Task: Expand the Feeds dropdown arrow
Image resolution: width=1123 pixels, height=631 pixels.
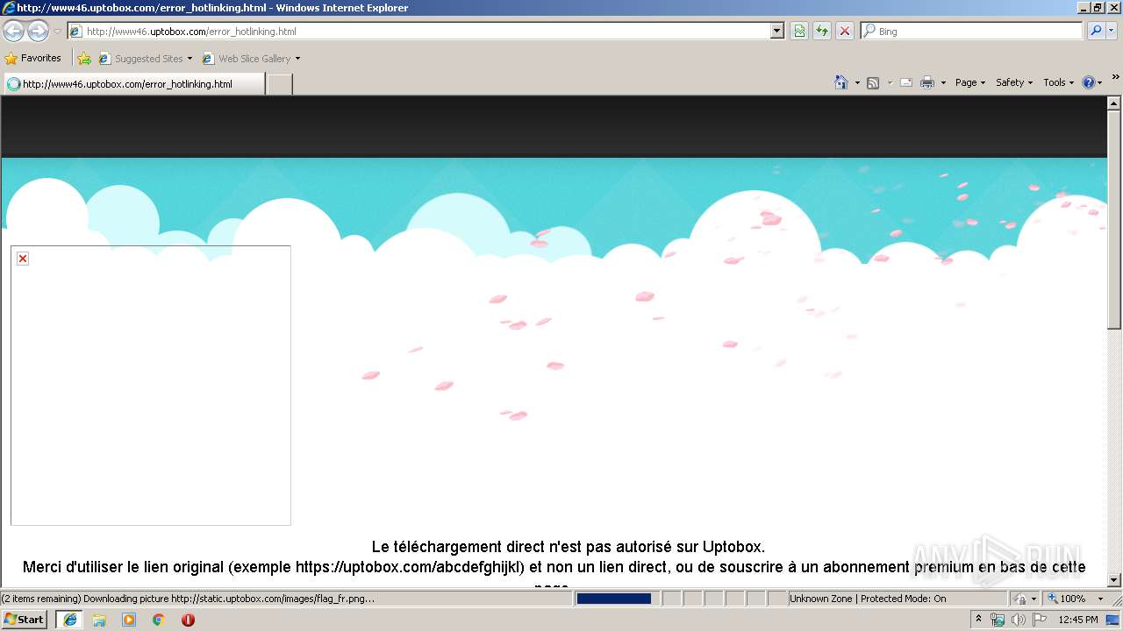Action: click(x=890, y=83)
